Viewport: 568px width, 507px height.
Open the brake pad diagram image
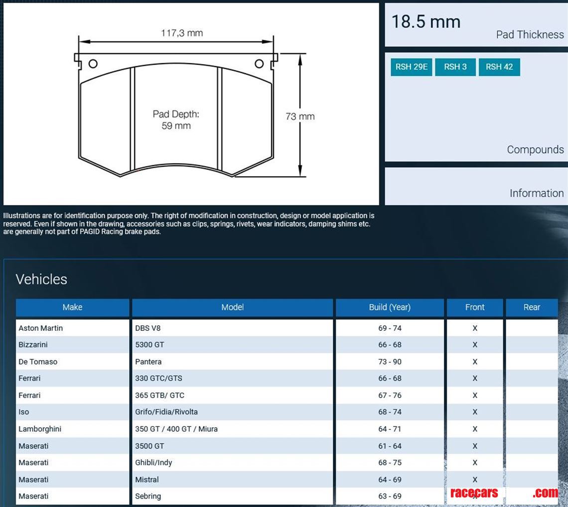pos(191,104)
